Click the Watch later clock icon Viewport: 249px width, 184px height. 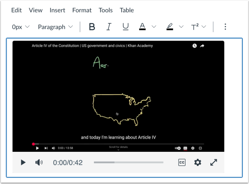coord(194,46)
